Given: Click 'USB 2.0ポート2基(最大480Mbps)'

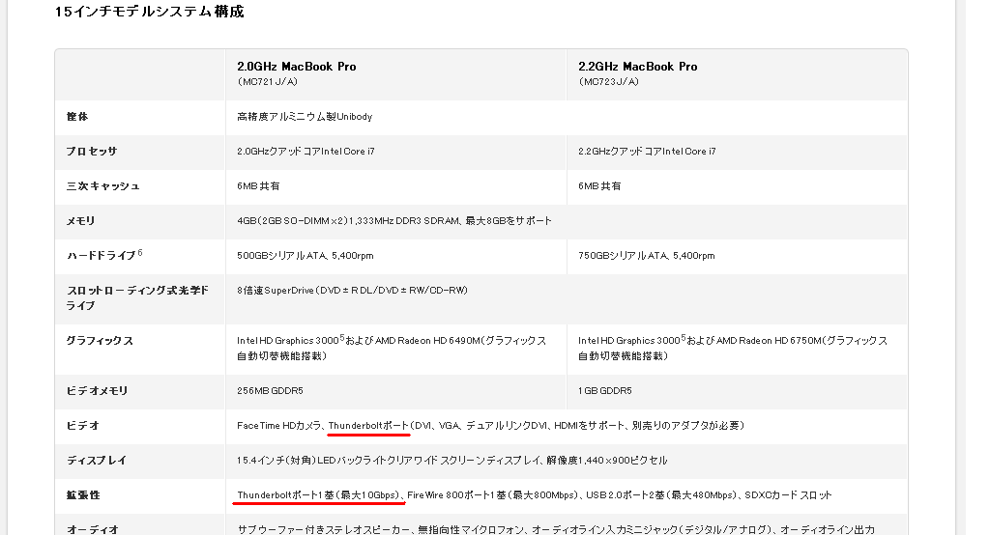Looking at the screenshot, I should [x=661, y=495].
